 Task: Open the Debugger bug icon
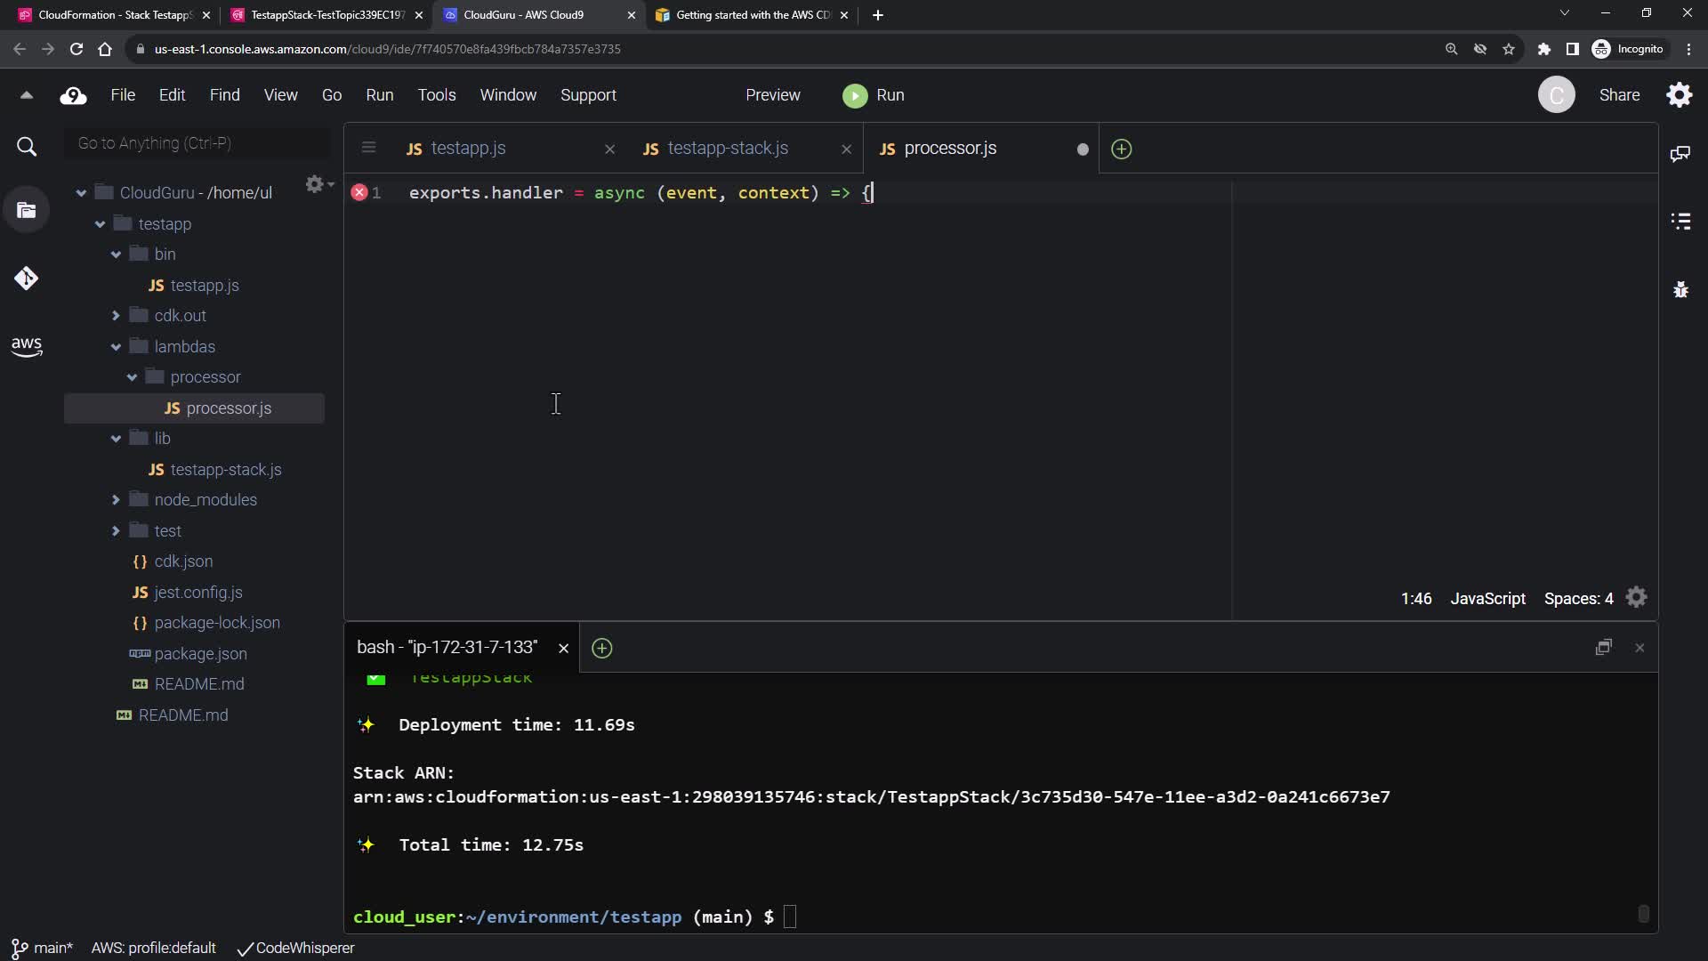[x=1680, y=289]
